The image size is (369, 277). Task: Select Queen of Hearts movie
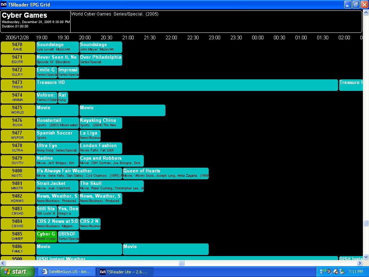[166, 173]
